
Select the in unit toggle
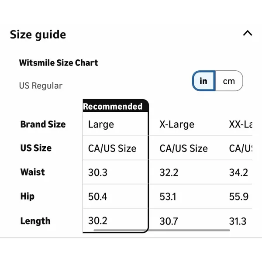coord(203,81)
